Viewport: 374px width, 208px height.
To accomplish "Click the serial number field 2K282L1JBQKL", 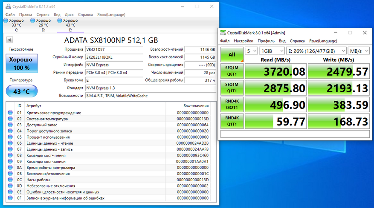I will coord(114,57).
